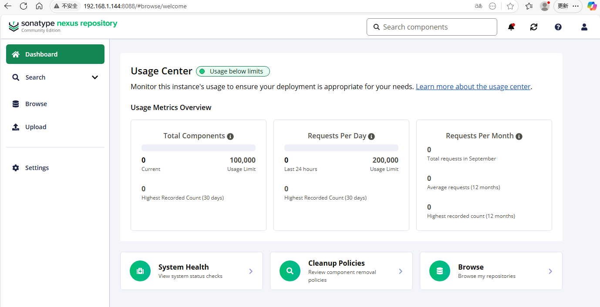This screenshot has width=600, height=307.
Task: Click the upload icon in sidebar
Action: click(x=16, y=127)
